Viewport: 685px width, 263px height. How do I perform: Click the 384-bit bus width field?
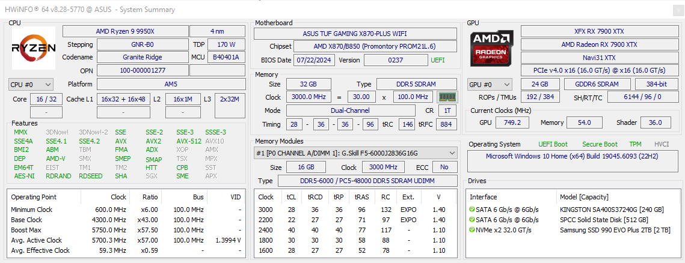[656, 84]
